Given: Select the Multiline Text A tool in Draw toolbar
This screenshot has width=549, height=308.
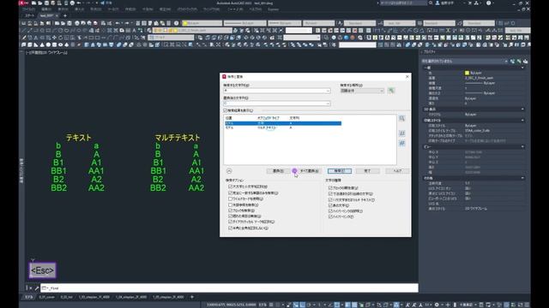Looking at the screenshot, I should [x=134, y=31].
